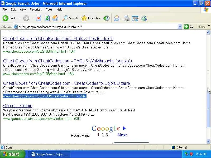This screenshot has height=158, width=211.
Task: Click the Back arrow toolbar button
Action: (x=6, y=18)
